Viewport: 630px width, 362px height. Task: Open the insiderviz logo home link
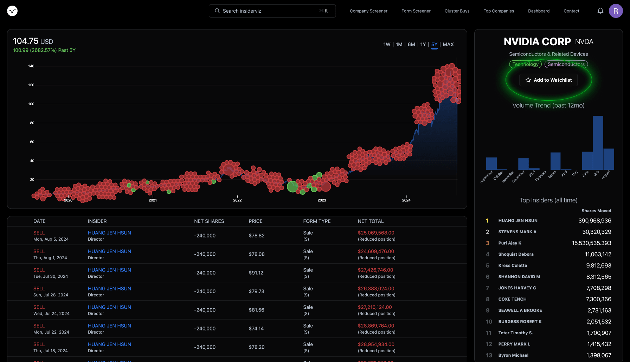point(12,11)
